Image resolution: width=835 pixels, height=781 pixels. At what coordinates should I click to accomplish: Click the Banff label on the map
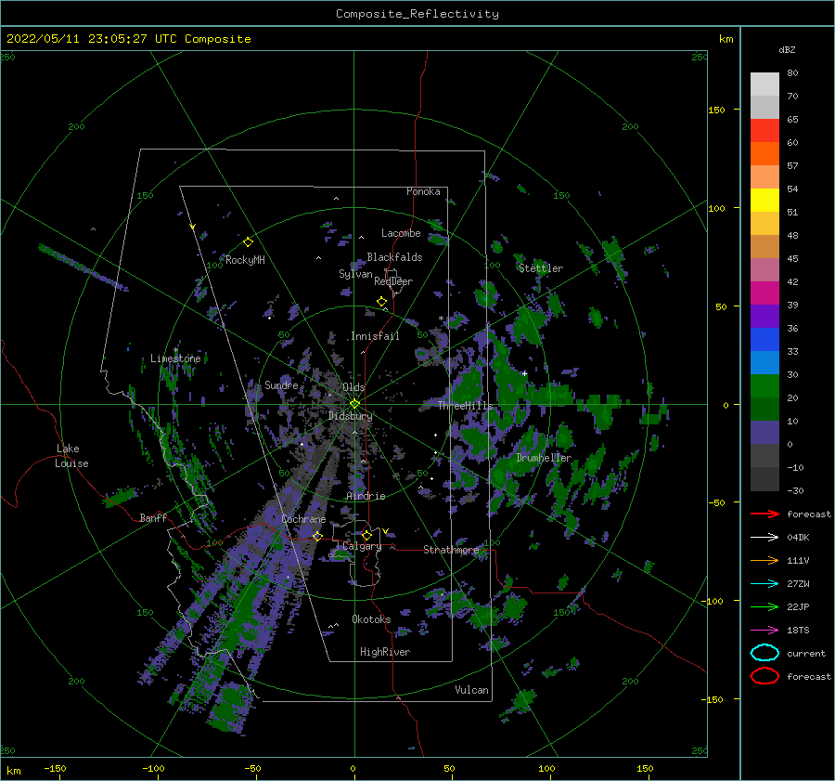click(153, 517)
